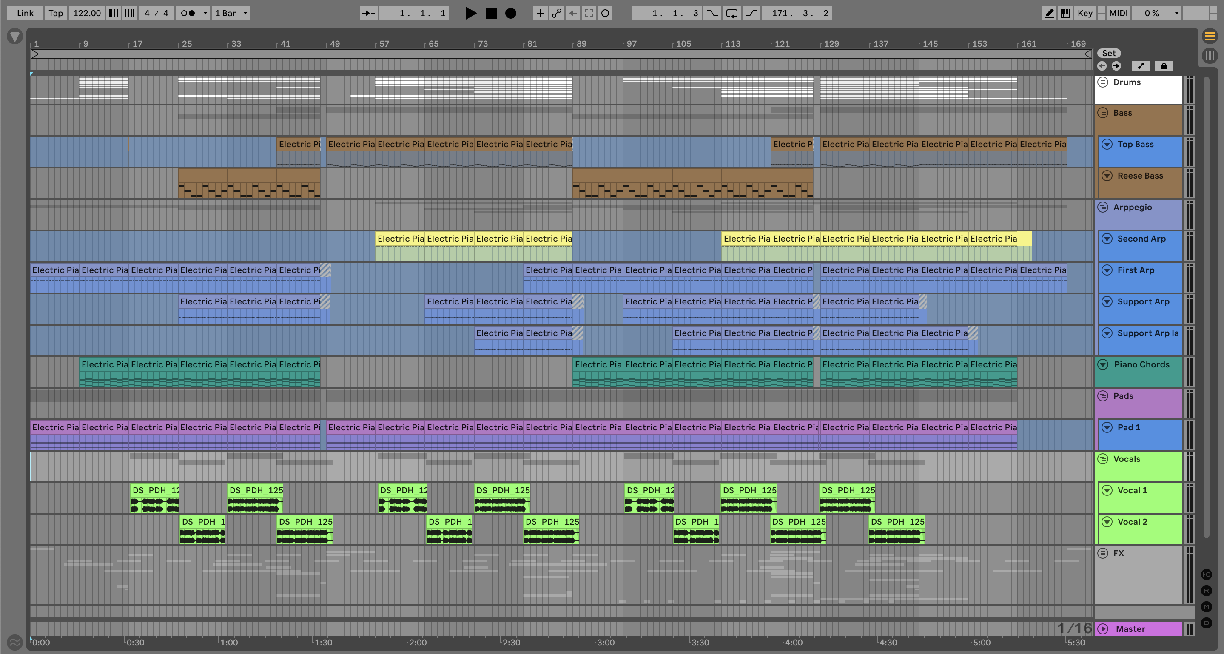This screenshot has width=1224, height=654.
Task: Toggle Automation Mode icon
Action: coord(1141,66)
